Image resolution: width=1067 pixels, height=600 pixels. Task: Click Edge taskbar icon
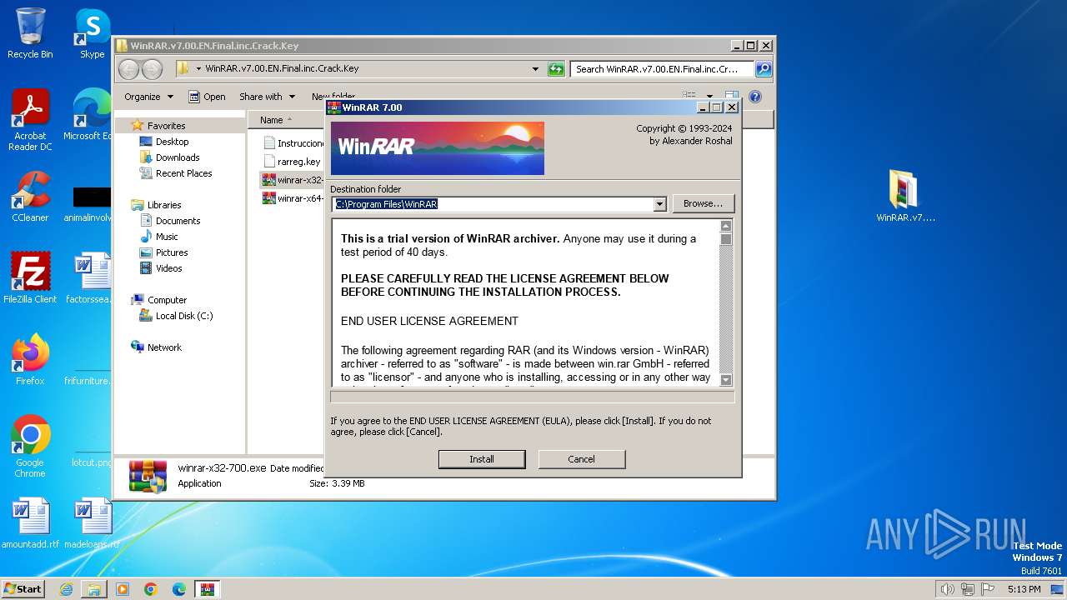pyautogui.click(x=179, y=589)
